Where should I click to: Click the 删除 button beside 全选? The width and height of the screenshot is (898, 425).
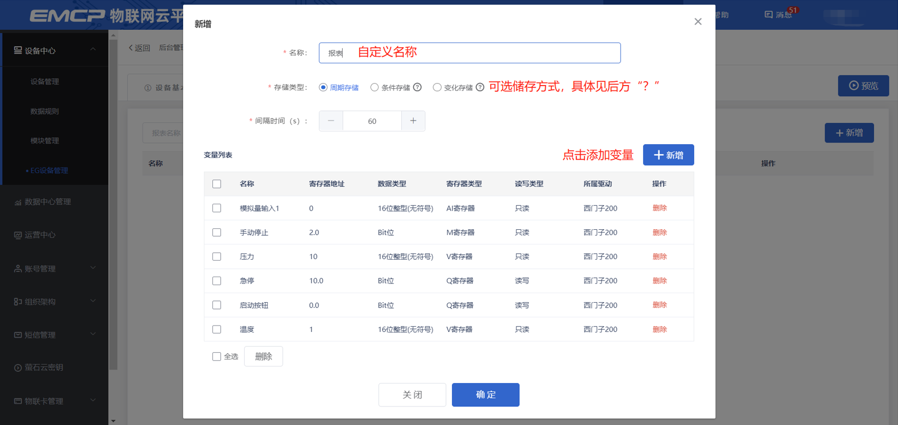(263, 356)
